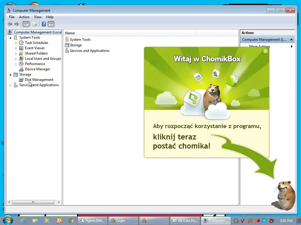The image size is (301, 225).
Task: Expand the Performance node
Action: coord(16,64)
